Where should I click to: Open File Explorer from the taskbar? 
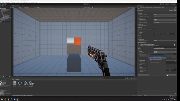2,99
